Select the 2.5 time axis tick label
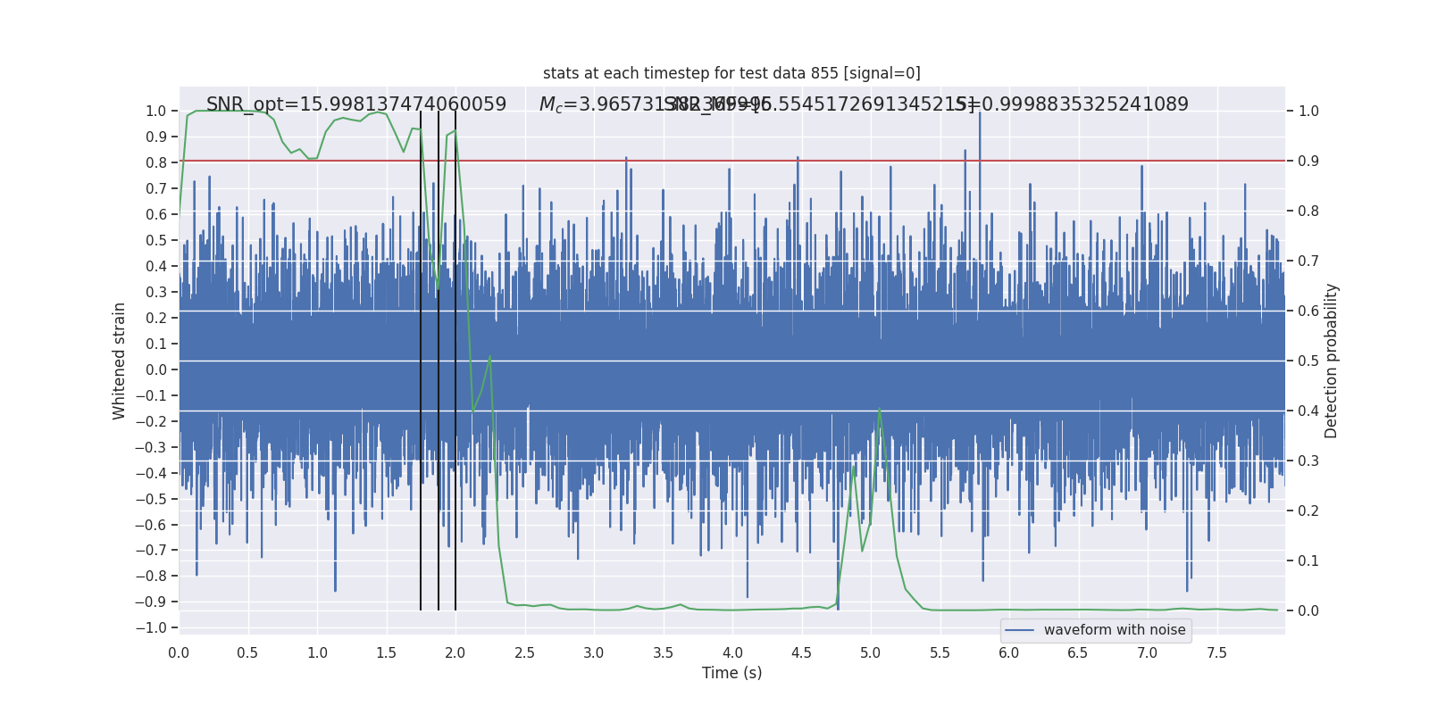This screenshot has height=714, width=1429. point(525,652)
